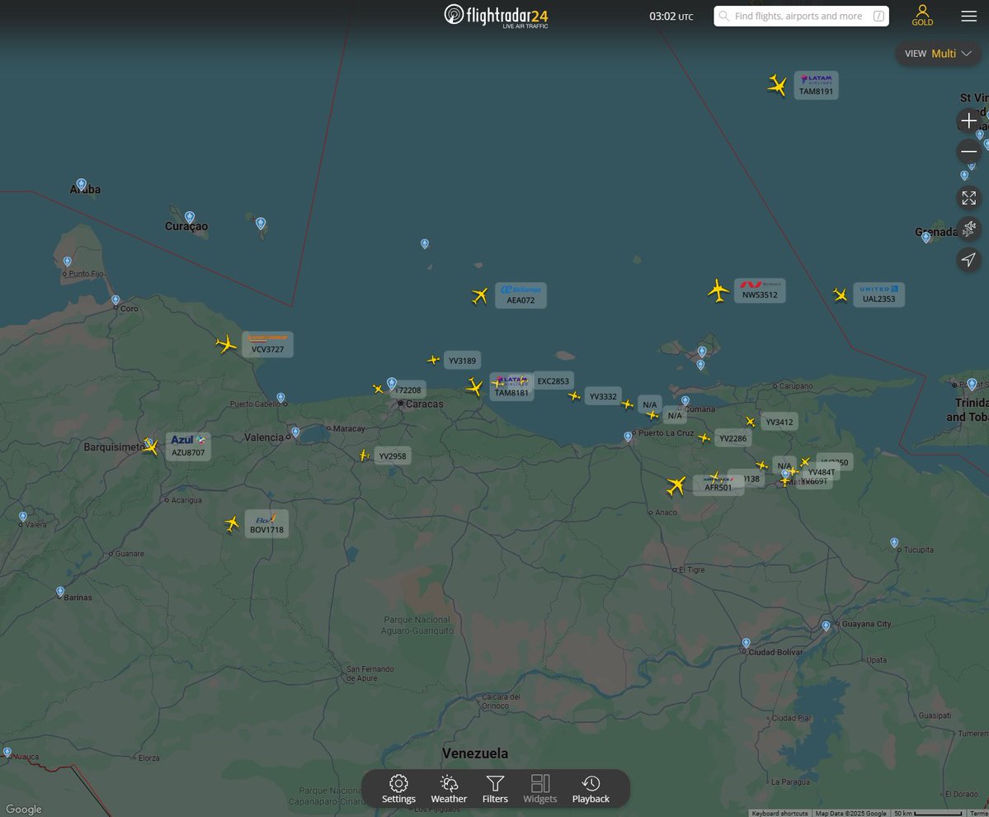This screenshot has height=817, width=989.
Task: Center map on my location arrow
Action: 969,259
